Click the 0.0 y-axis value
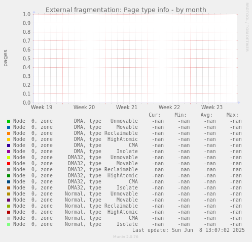252x242 pixels. (27, 103)
